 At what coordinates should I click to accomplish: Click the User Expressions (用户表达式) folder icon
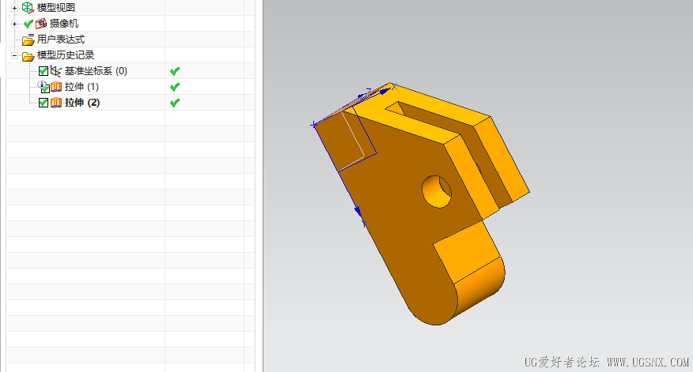28,39
